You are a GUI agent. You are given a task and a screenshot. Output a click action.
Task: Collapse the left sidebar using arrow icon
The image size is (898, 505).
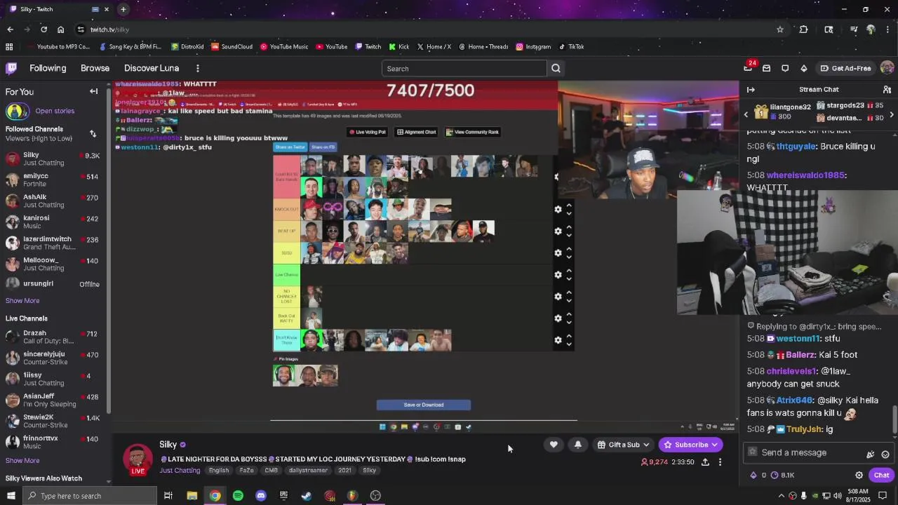click(93, 91)
